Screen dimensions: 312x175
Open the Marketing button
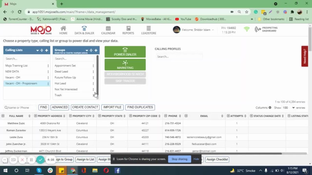coord(125,65)
